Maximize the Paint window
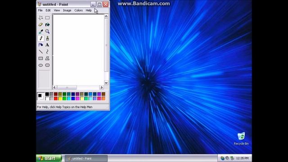 (99, 4)
